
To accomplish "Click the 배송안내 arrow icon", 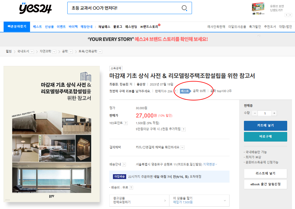I will click(x=124, y=165).
